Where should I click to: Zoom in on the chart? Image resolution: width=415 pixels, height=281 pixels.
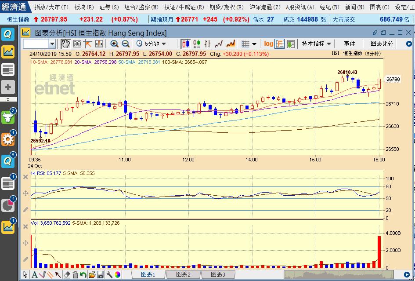(114, 44)
